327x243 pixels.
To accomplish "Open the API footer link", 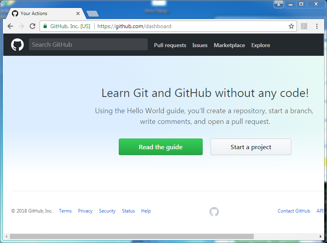I will 320,211.
